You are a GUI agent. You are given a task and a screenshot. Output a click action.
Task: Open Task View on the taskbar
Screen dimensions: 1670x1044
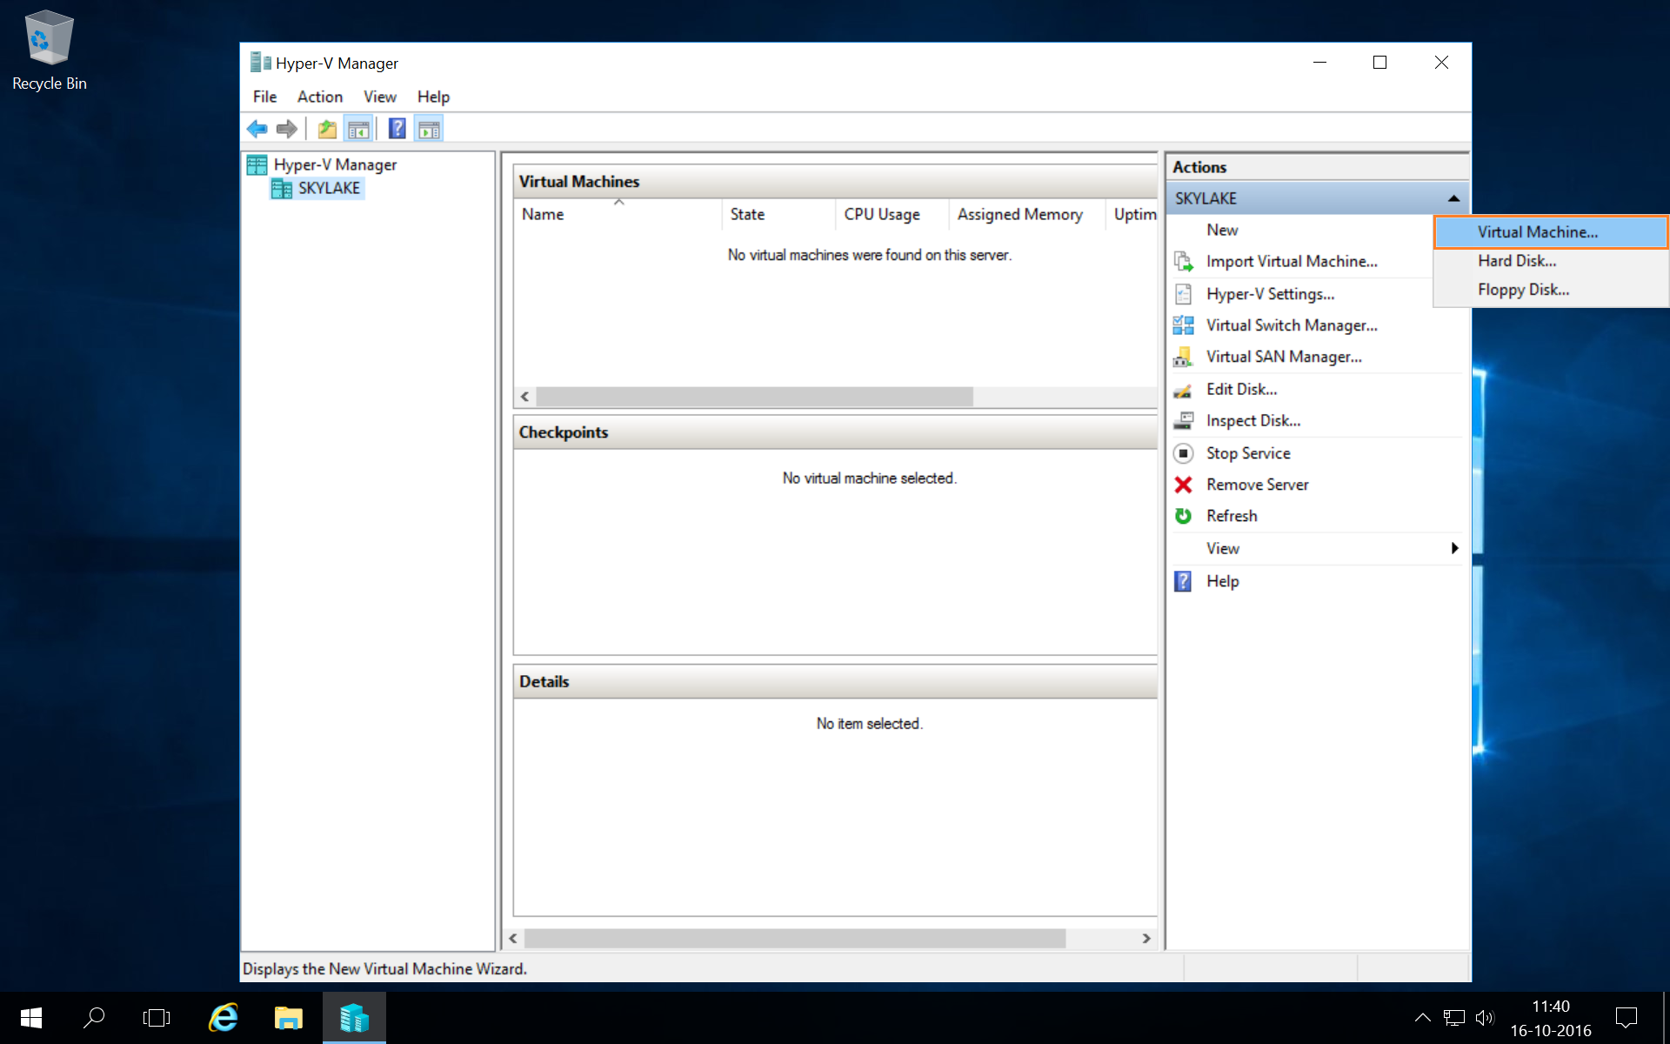pos(157,1018)
